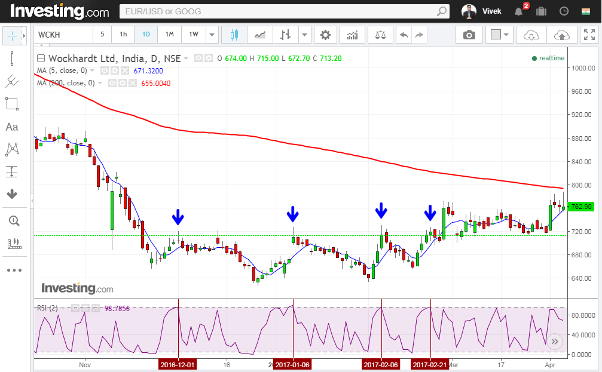Open settings for MA 200 indicator
This screenshot has width=602, height=372.
click(123, 83)
